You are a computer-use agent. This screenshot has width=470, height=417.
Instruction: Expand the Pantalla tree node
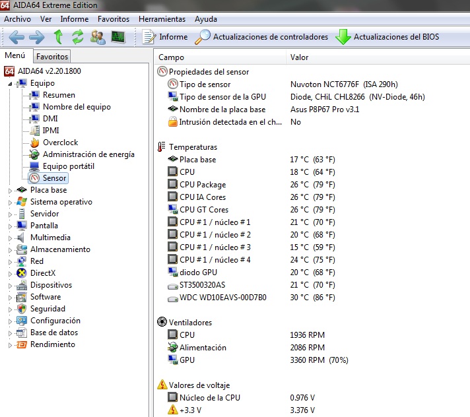click(10, 226)
